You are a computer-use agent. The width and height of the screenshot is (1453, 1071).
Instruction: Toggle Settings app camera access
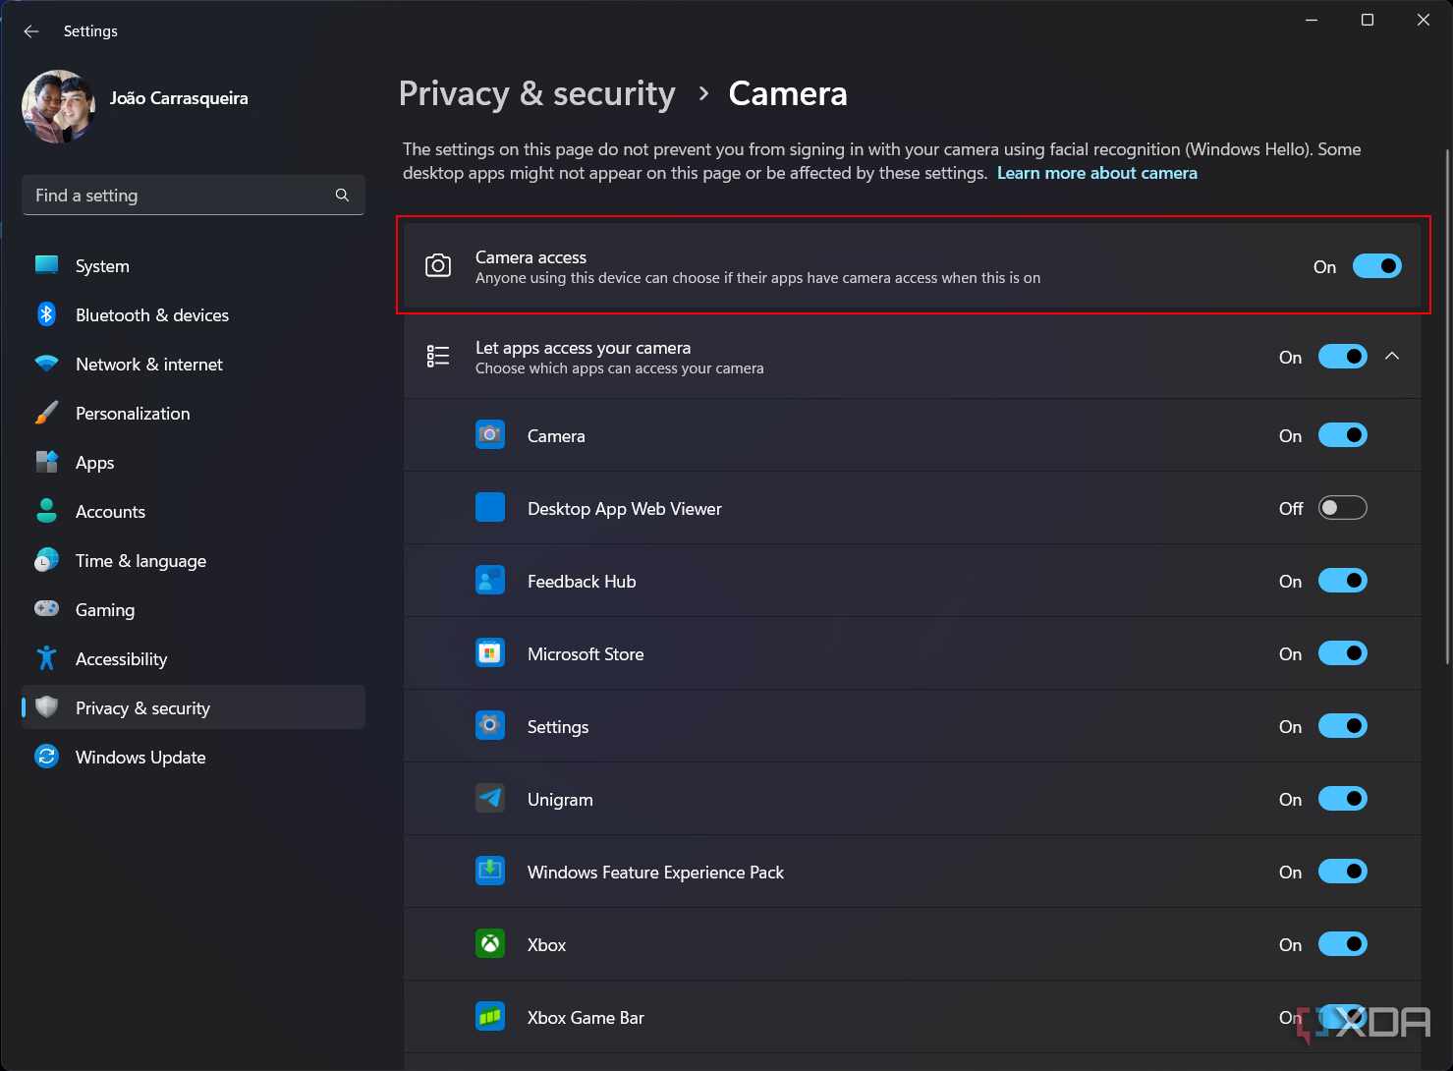[x=1343, y=726]
